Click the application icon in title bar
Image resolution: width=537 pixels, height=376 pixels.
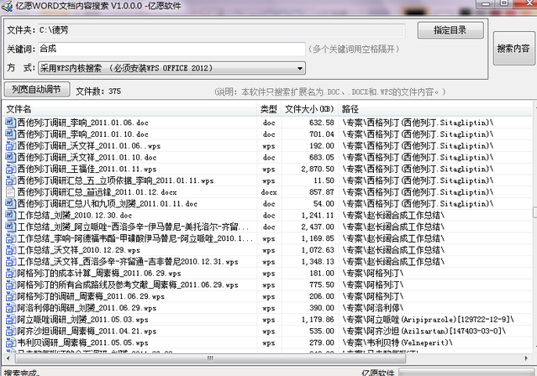pyautogui.click(x=7, y=6)
